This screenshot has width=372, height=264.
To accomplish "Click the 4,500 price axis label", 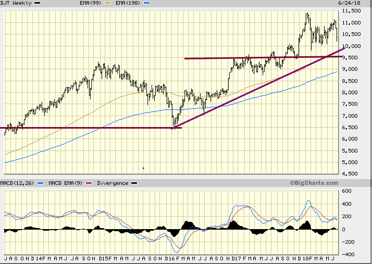I will [353, 174].
